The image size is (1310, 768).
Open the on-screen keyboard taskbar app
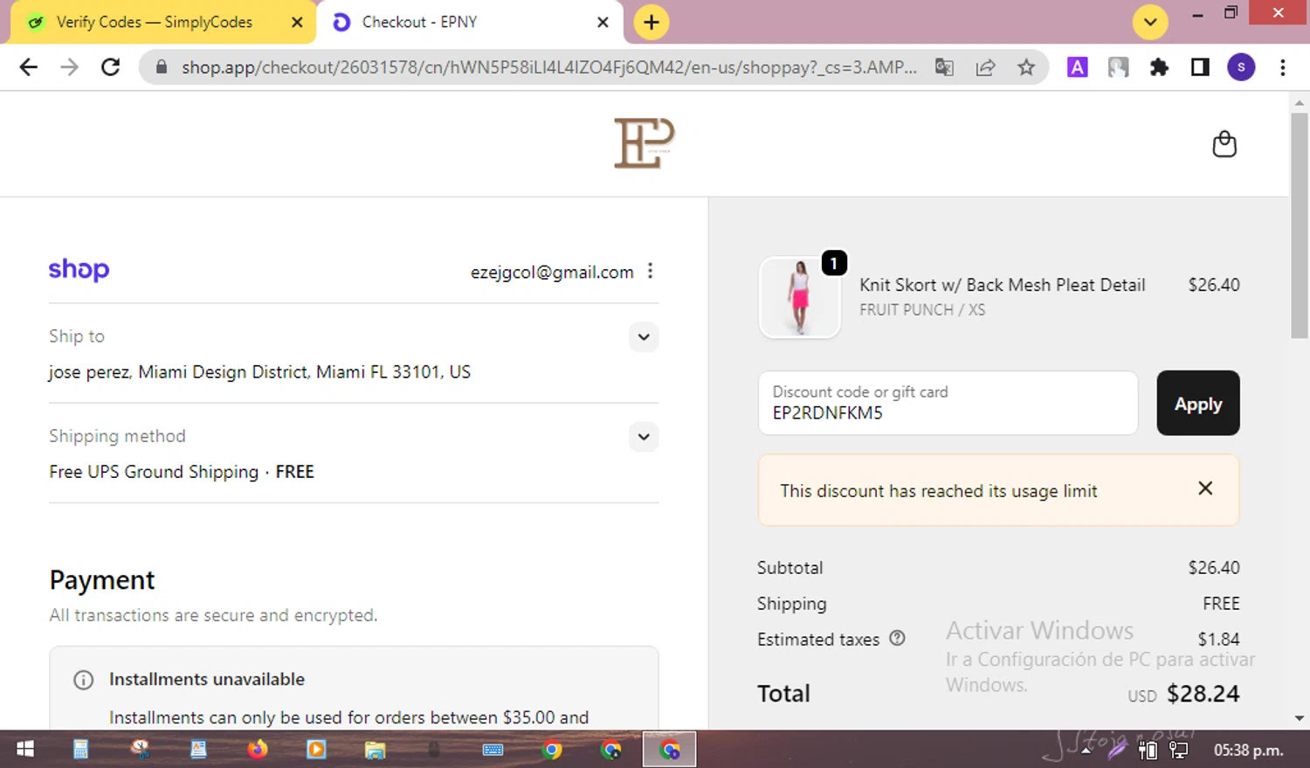pyautogui.click(x=493, y=749)
